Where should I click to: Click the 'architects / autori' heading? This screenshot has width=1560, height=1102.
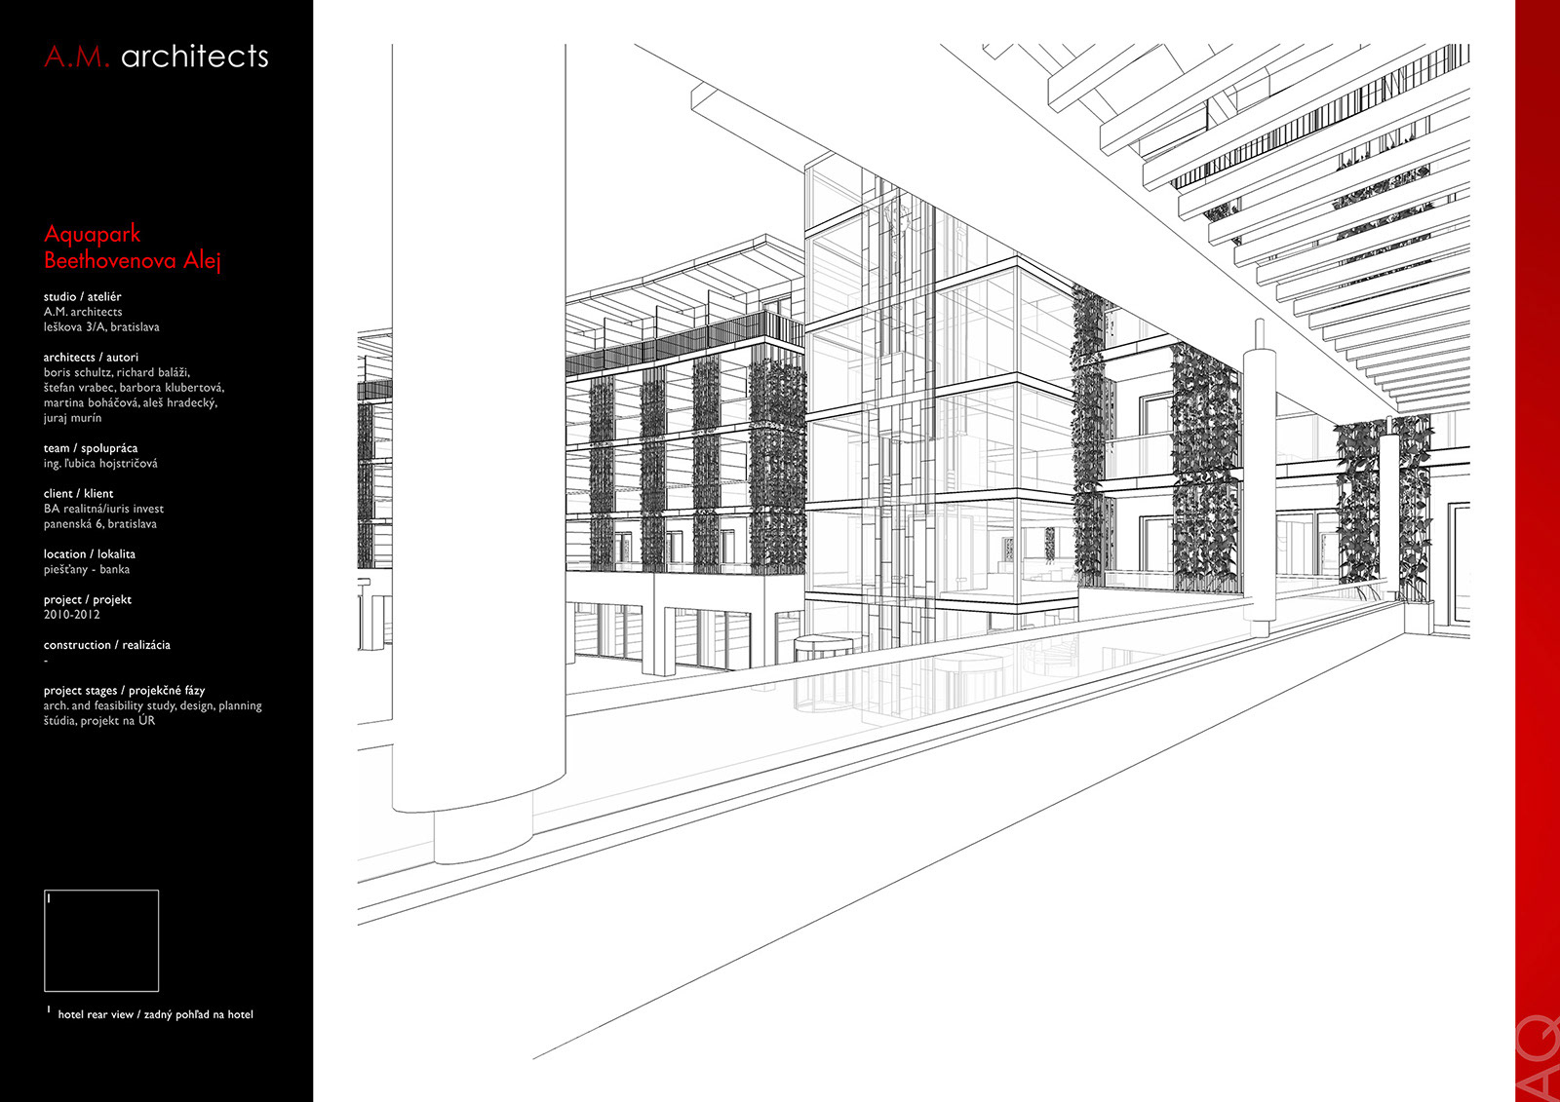click(x=91, y=358)
